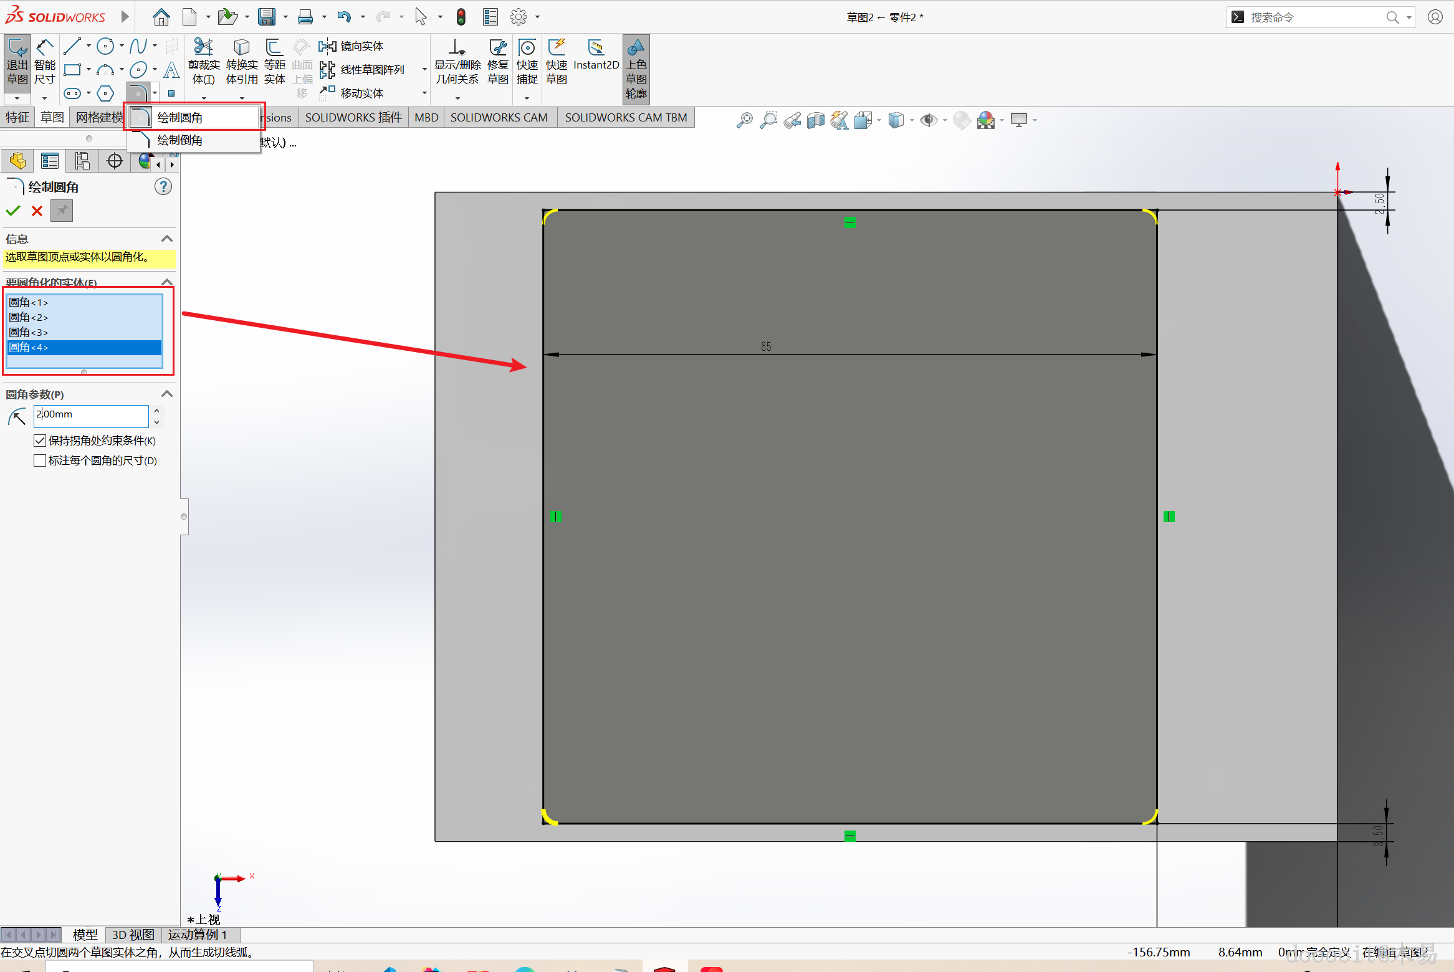Viewport: 1454px width, 972px height.
Task: Open Linear Sketch Pattern (线性草图阵列) dropdown arrow
Action: [x=424, y=70]
